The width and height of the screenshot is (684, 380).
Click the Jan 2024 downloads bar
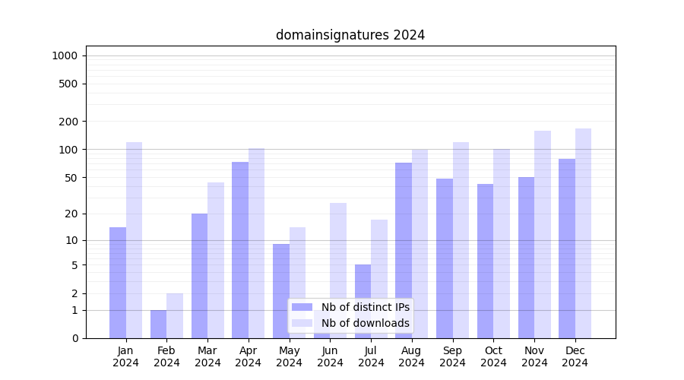click(134, 239)
